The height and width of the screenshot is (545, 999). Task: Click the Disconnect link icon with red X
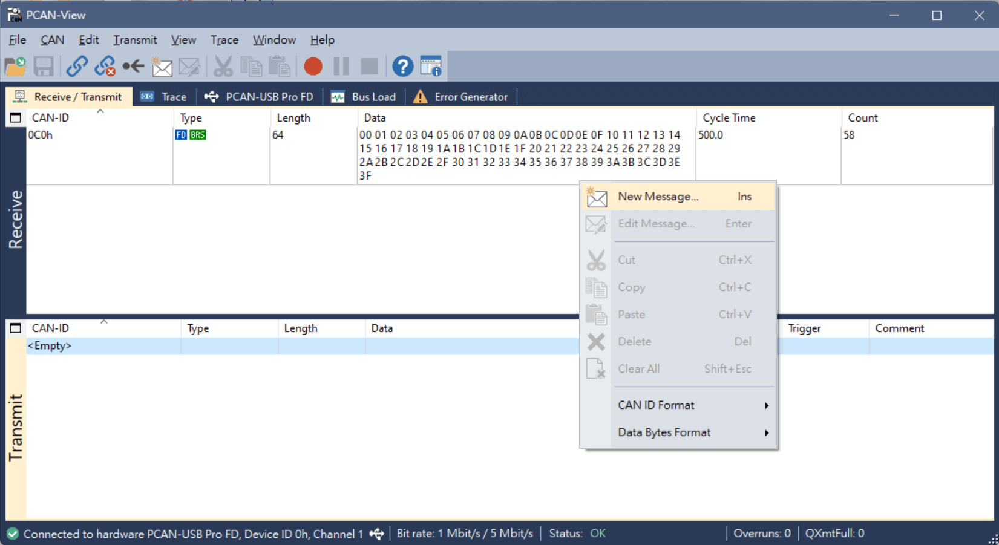(105, 66)
